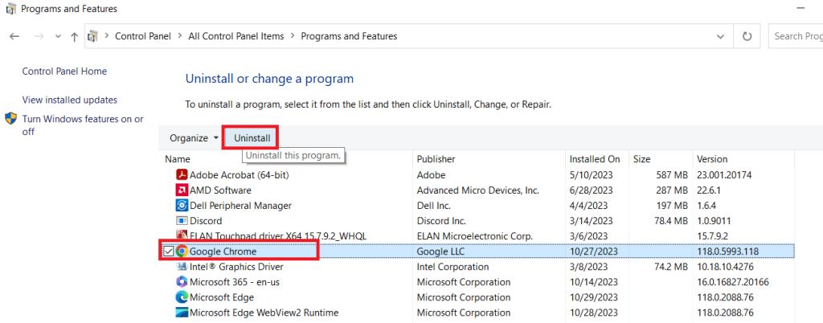
Task: Navigate to All Control Panel Items breadcrumb
Action: (236, 36)
